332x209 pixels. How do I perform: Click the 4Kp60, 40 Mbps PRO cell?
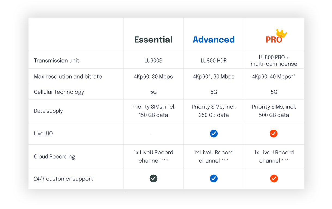274,77
